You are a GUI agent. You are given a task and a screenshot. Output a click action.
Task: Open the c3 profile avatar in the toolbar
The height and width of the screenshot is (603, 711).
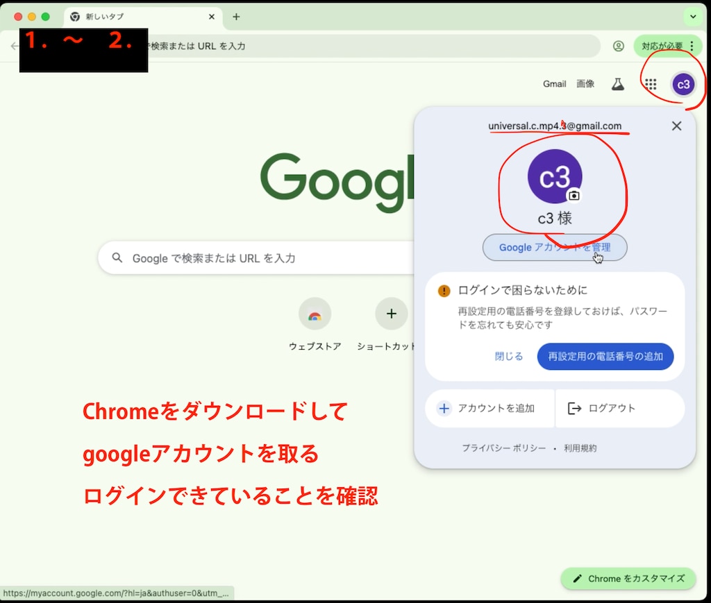[683, 84]
